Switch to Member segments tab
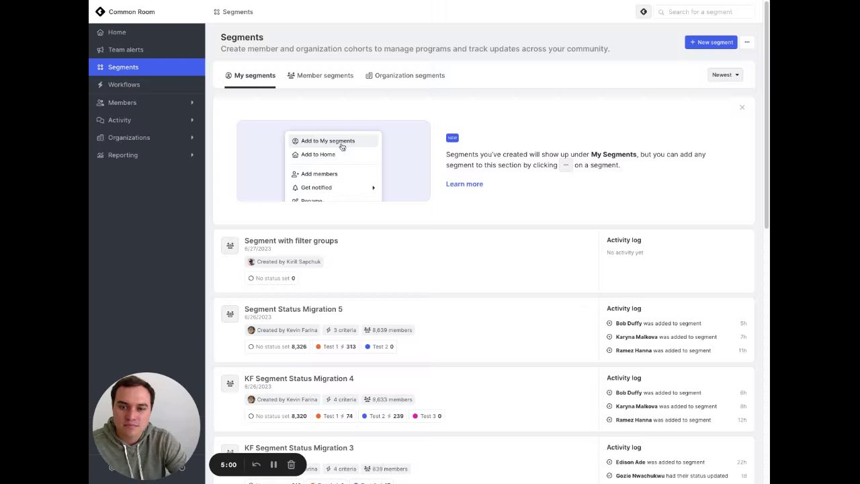The height and width of the screenshot is (484, 860). [320, 75]
